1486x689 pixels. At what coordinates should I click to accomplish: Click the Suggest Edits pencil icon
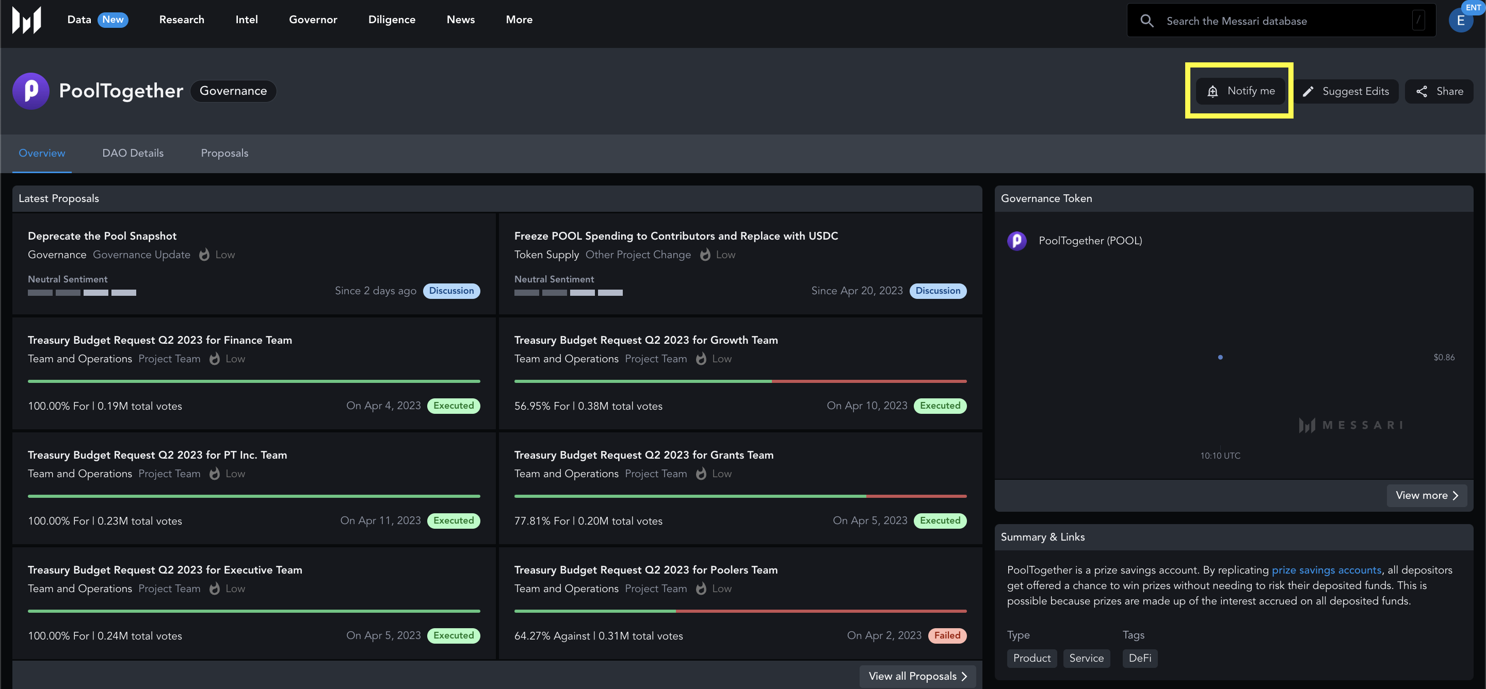point(1309,92)
